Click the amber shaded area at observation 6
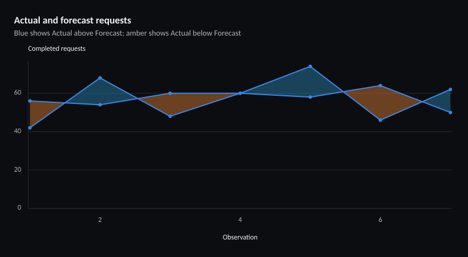This screenshot has height=257, width=468. [380, 103]
